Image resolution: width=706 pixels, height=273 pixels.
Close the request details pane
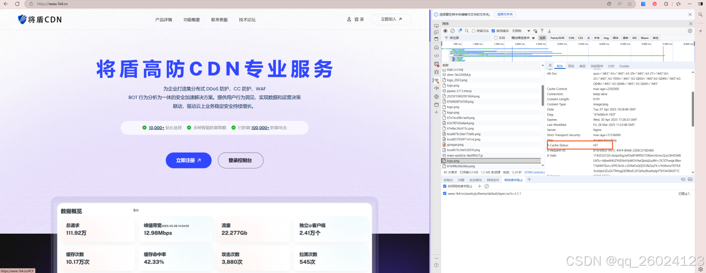tap(550, 66)
